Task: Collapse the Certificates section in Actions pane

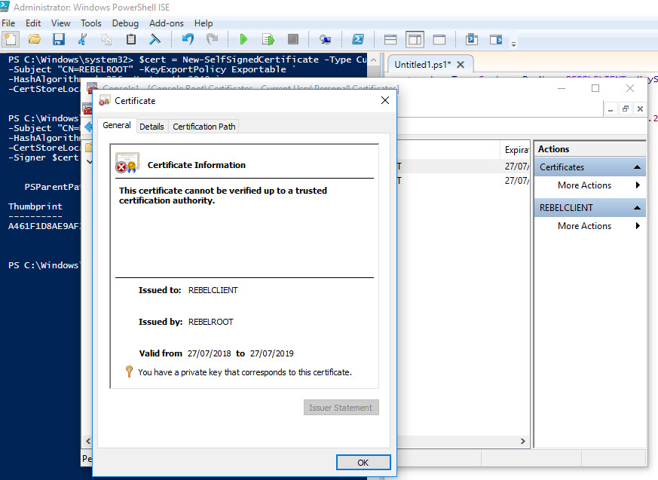Action: (x=637, y=167)
